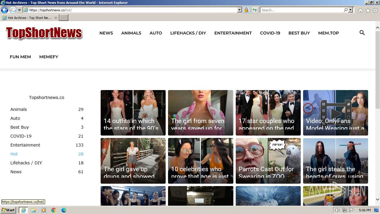Click the site search magnifier icon

pyautogui.click(x=362, y=33)
